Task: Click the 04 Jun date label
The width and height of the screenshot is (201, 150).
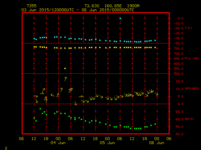Action: coord(58,142)
